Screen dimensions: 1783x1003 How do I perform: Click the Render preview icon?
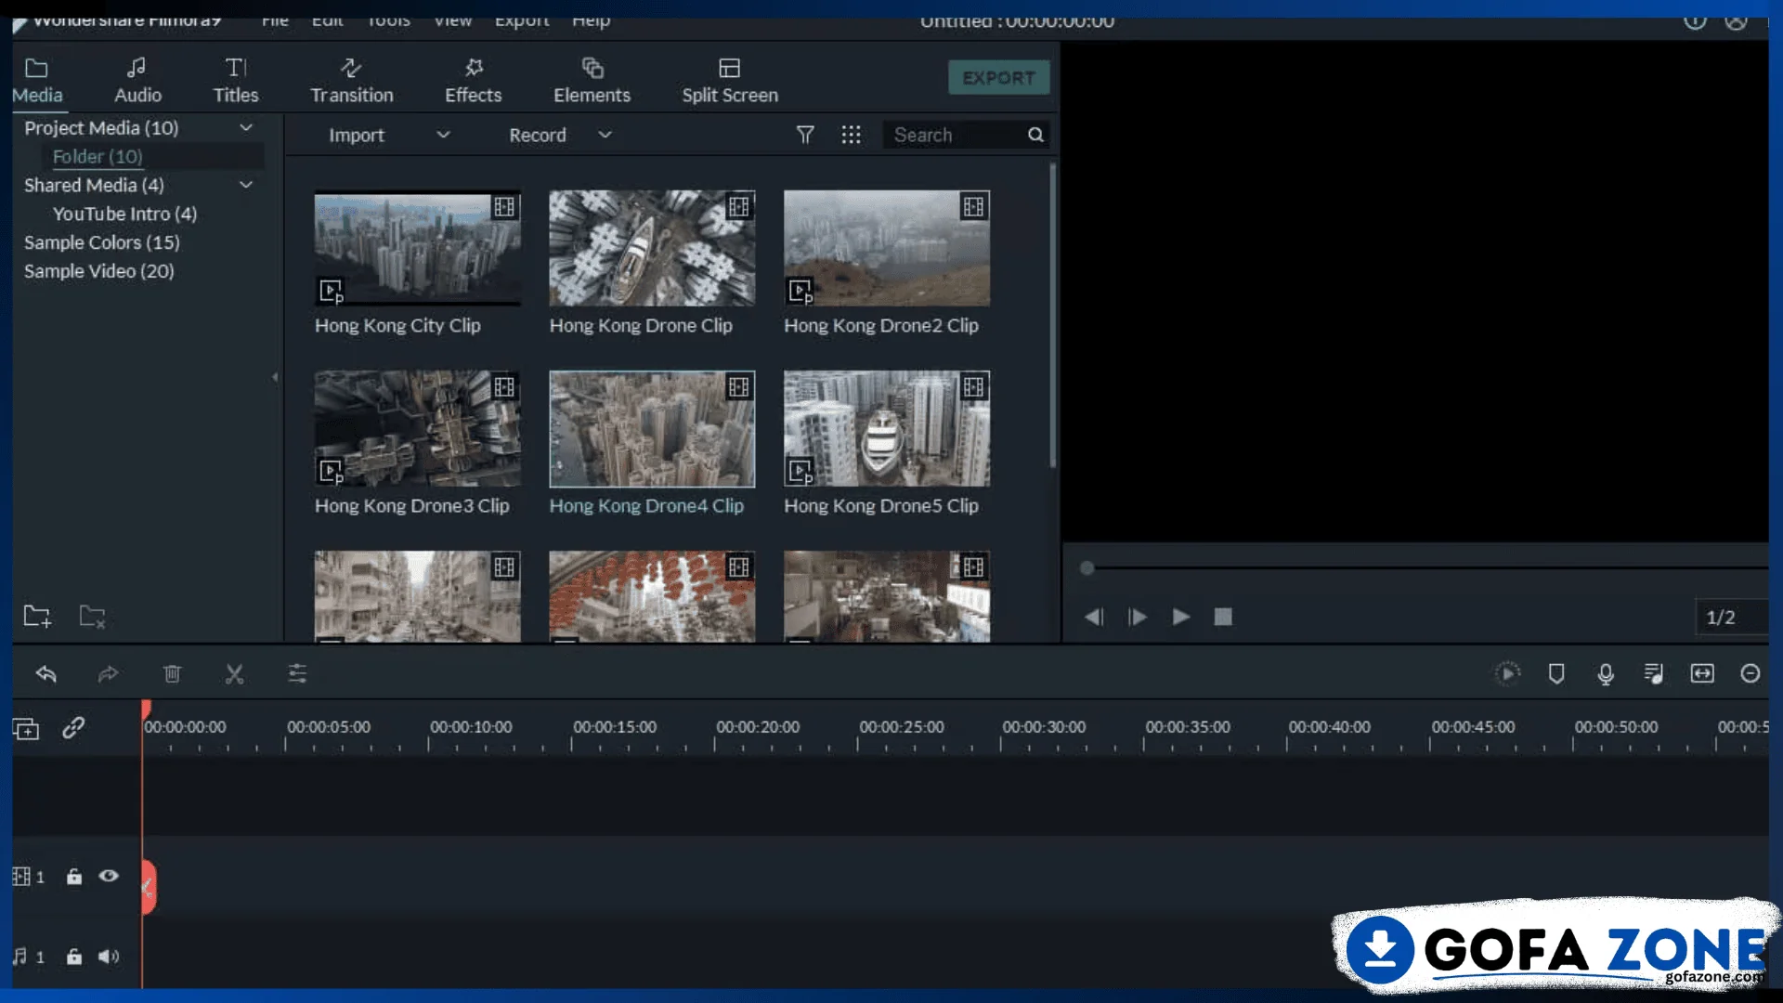[1508, 673]
